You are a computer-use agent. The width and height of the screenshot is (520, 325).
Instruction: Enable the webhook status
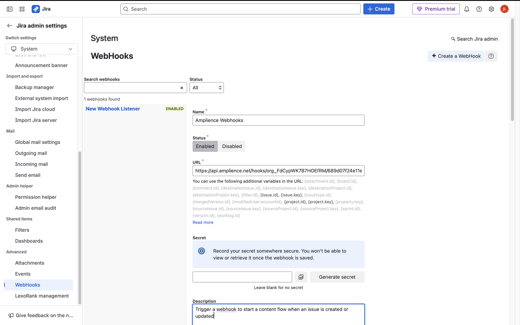(x=205, y=146)
